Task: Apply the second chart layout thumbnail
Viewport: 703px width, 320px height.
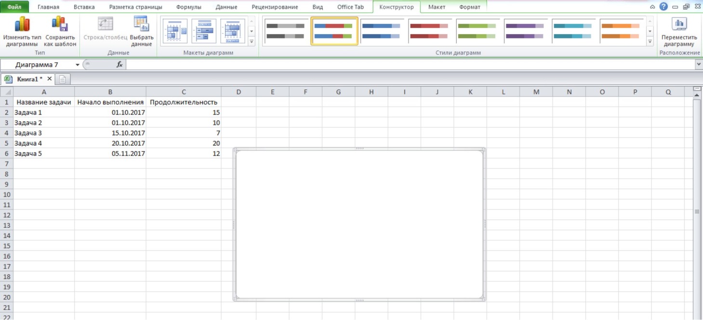Action: click(x=204, y=31)
